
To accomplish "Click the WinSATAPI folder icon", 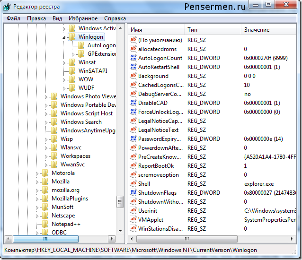I will click(72, 71).
